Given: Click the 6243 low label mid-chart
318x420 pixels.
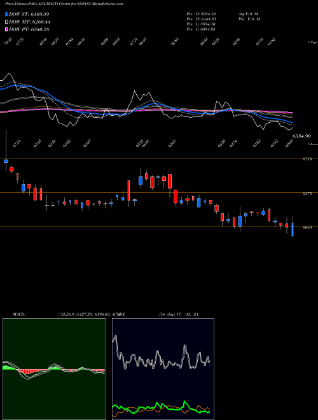Looking at the screenshot, I should 172,143.
